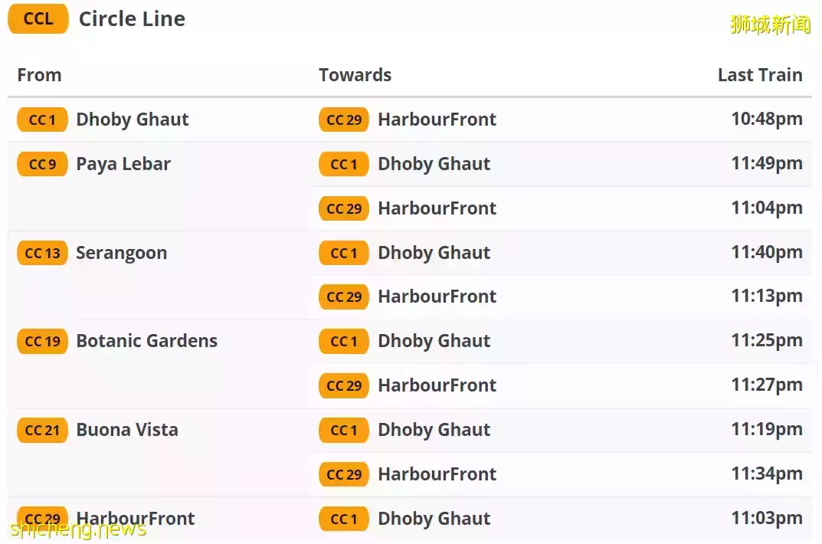
Task: Click the CC29 badge in the 11:27pm row
Action: pos(344,385)
